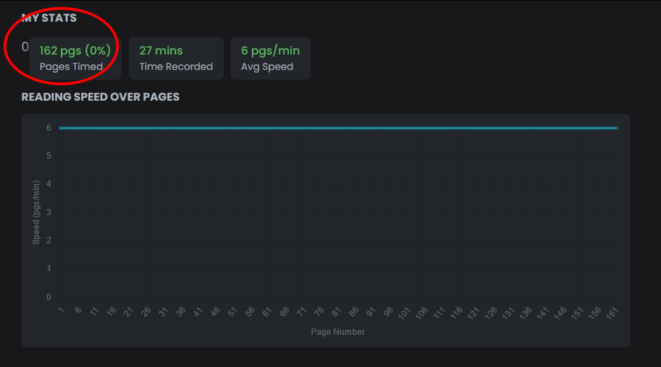The width and height of the screenshot is (661, 367).
Task: Click the "0" left of Pages Timed
Action: (25, 47)
